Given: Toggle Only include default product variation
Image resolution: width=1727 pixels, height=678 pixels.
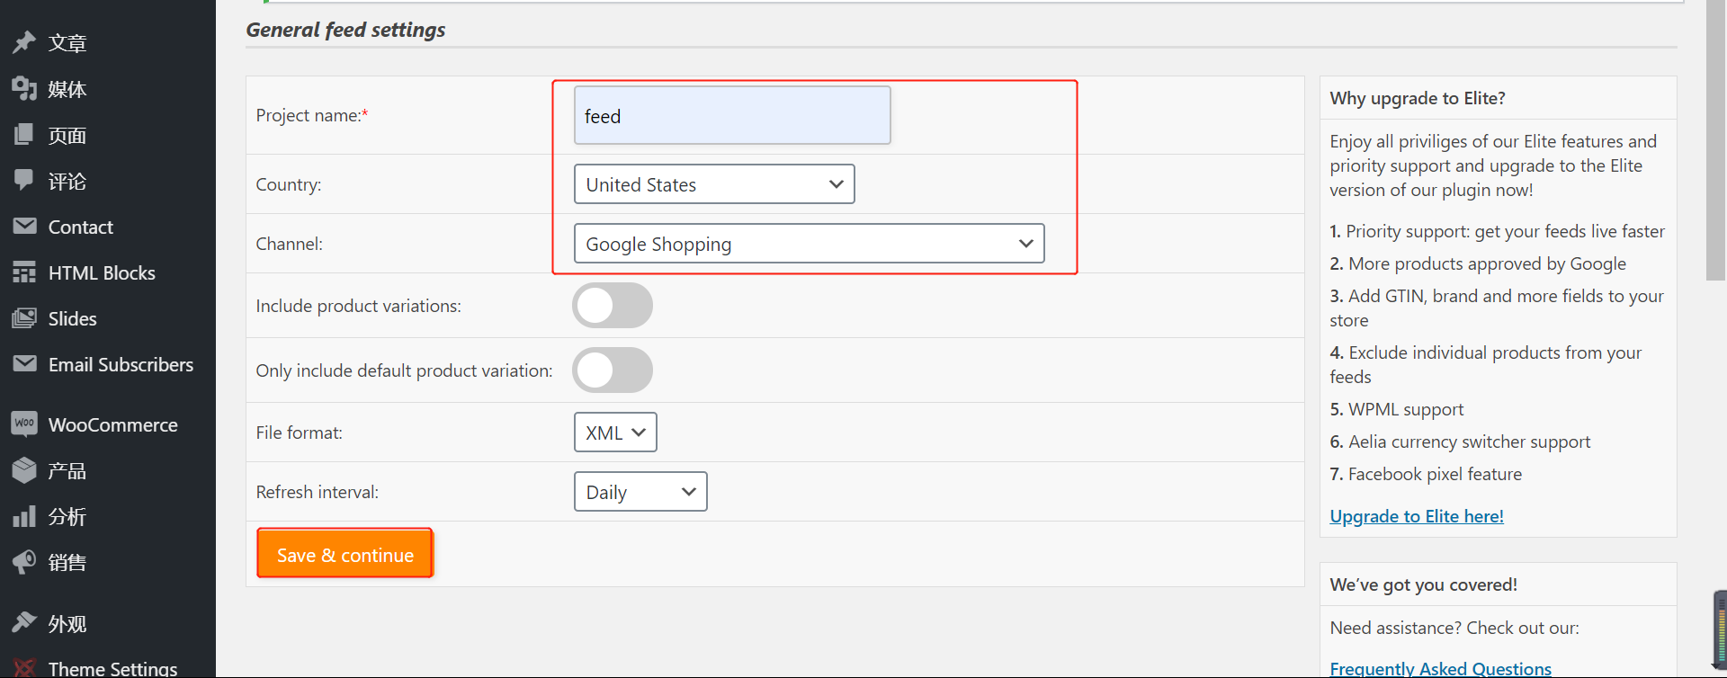Looking at the screenshot, I should point(613,370).
